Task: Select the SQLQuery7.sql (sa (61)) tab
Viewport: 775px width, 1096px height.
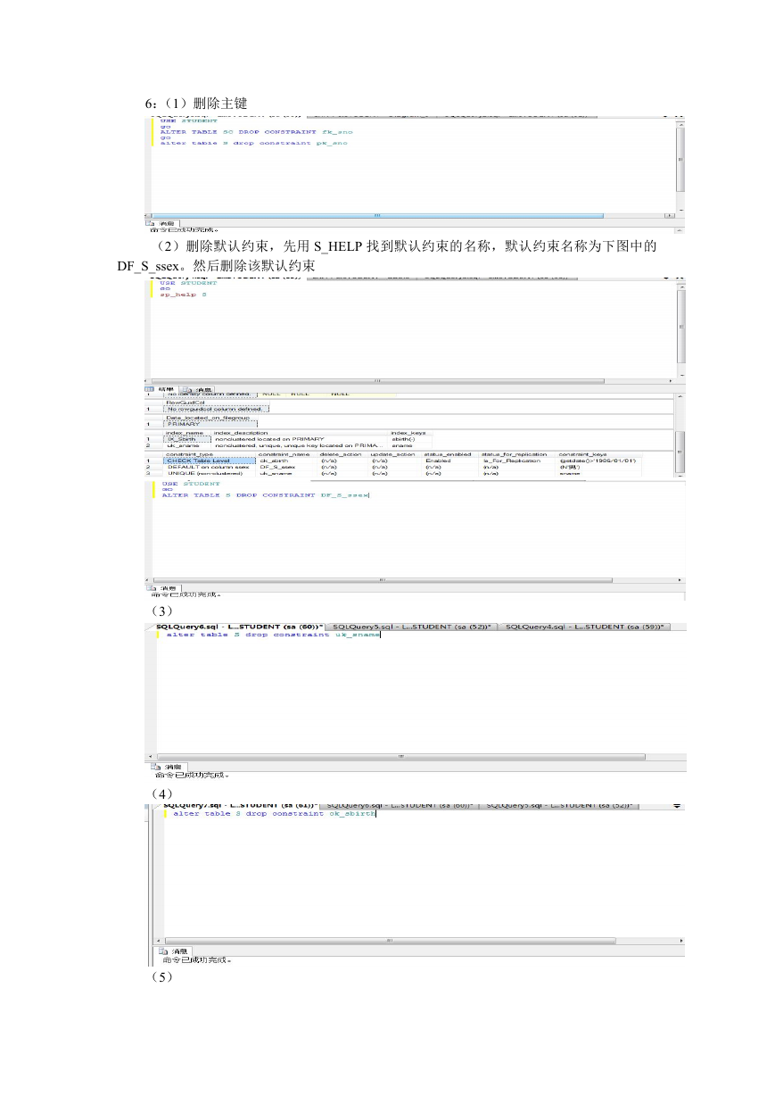Action: coord(241,805)
